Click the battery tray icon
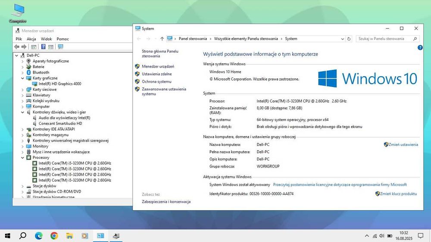The width and height of the screenshot is (431, 242). (x=390, y=236)
